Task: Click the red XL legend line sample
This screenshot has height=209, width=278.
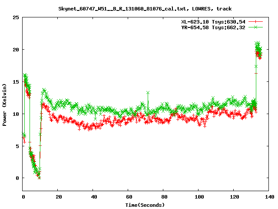Action: click(x=256, y=21)
